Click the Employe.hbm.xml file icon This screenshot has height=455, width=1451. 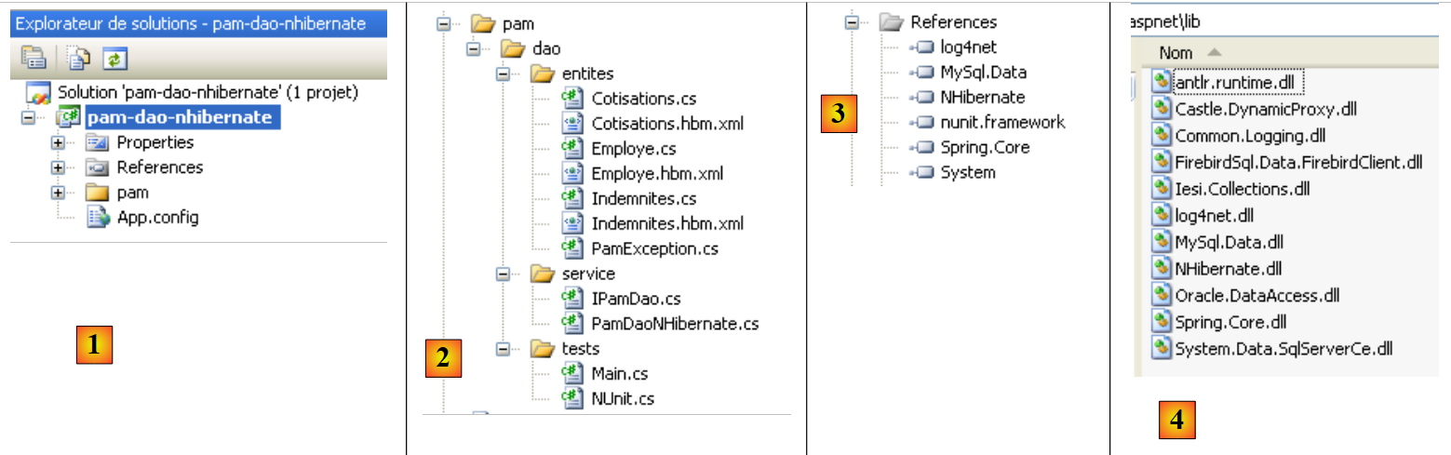[572, 174]
